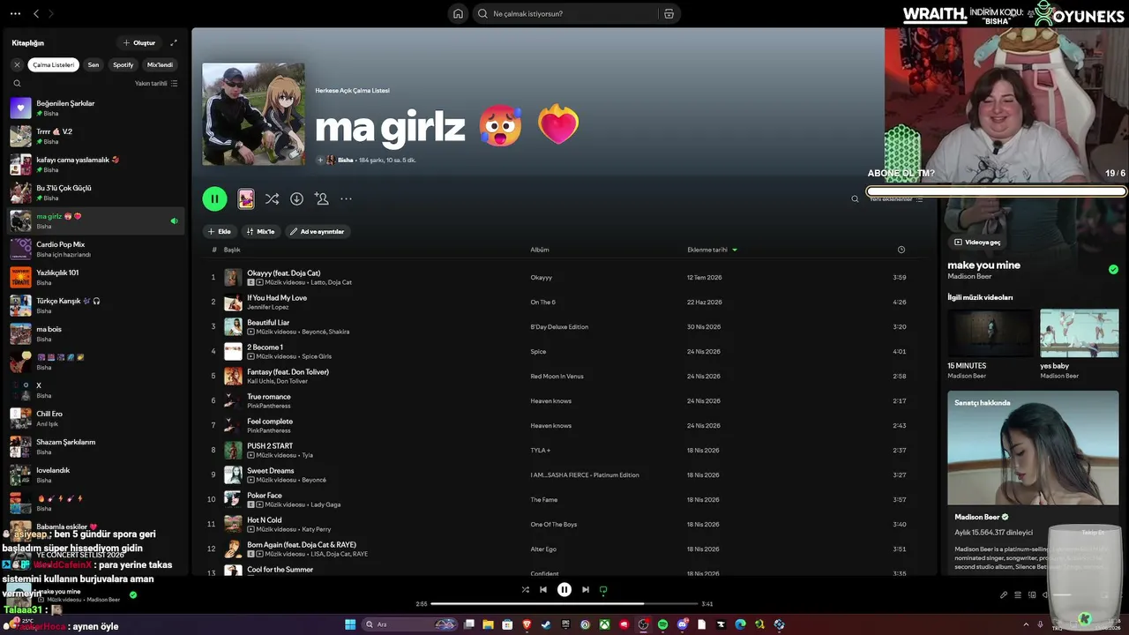1129x635 pixels.
Task: Open the Yakın tarihli sort dropdown
Action: click(156, 83)
